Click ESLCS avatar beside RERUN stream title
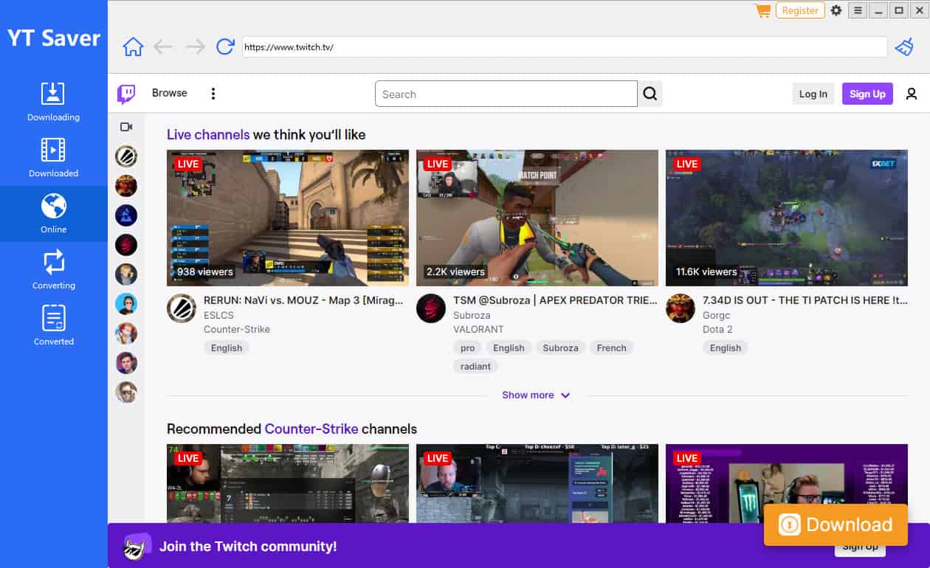This screenshot has height=568, width=930. [x=182, y=308]
